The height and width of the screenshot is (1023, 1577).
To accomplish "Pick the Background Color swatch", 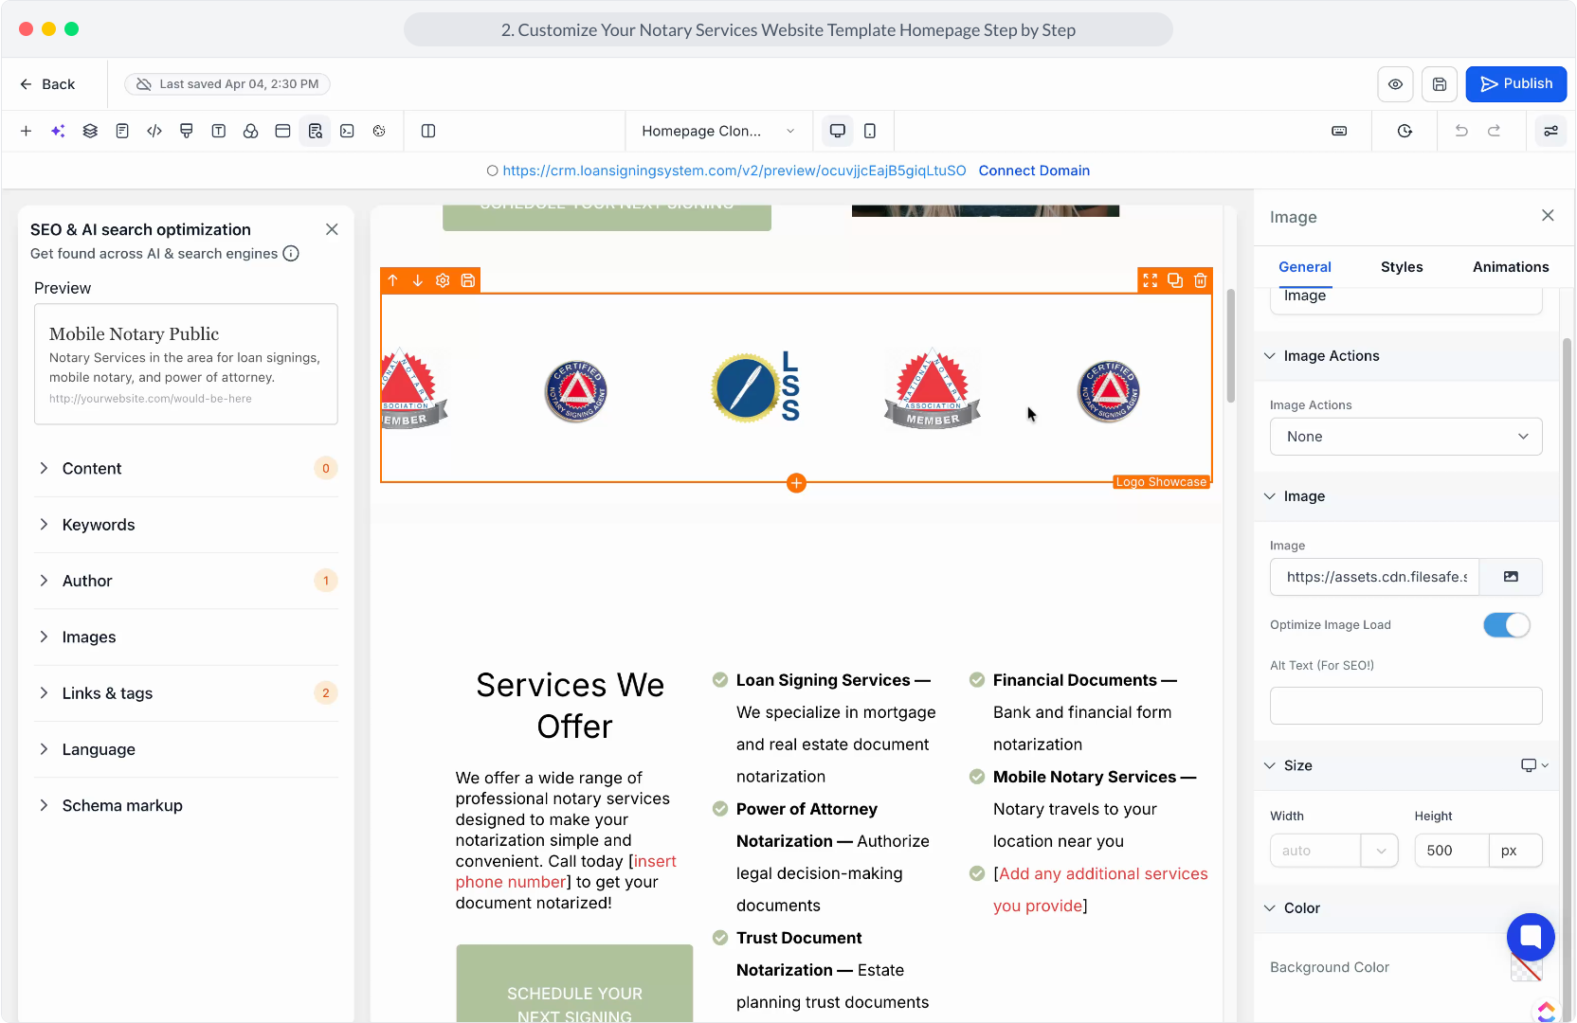I will (1526, 967).
